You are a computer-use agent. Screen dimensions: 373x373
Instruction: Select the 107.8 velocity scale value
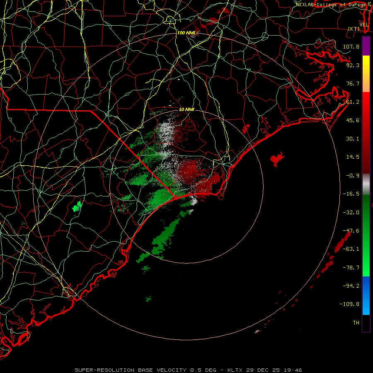351,46
